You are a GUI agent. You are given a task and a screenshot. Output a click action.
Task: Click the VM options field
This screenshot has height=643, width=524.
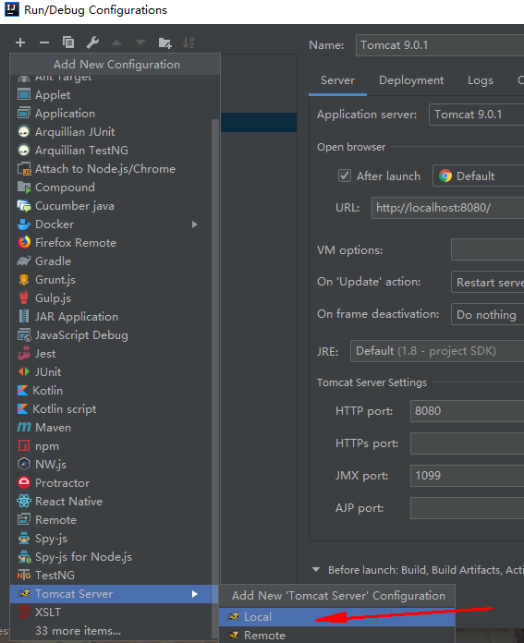tap(487, 249)
